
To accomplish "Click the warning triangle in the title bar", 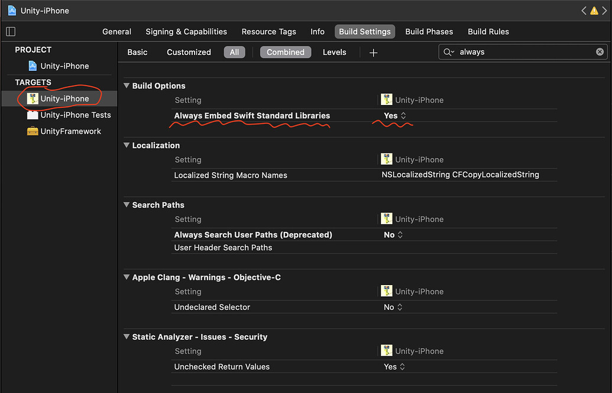I will pos(594,10).
